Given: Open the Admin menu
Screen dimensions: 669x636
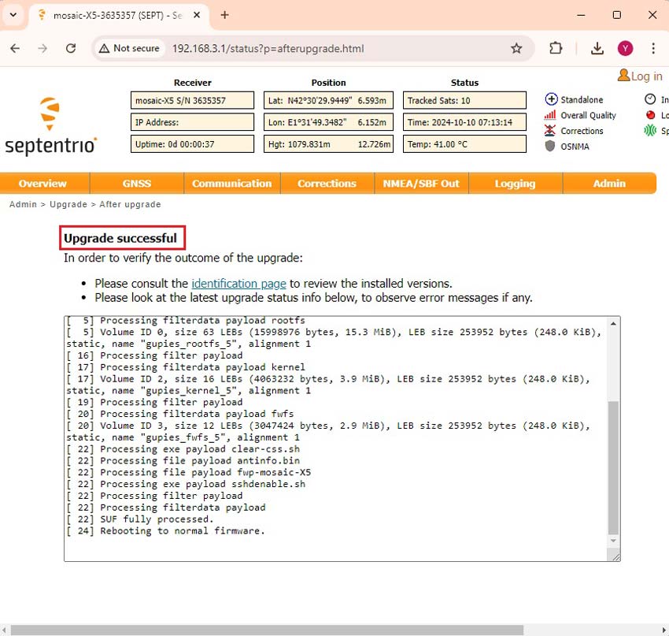Looking at the screenshot, I should 609,184.
